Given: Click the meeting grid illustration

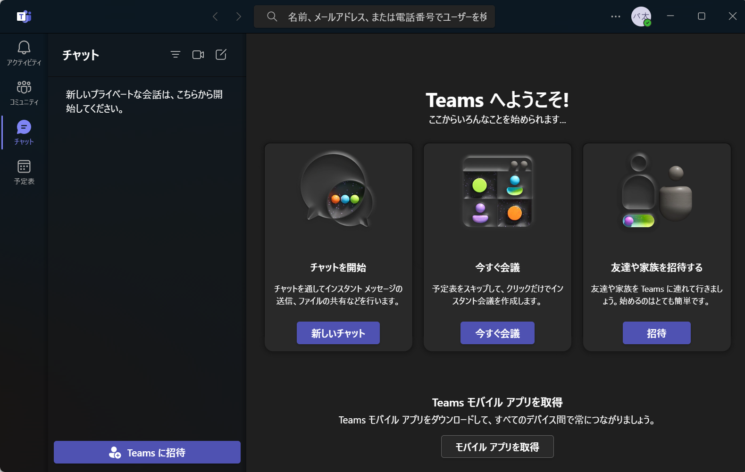Looking at the screenshot, I should coord(497,191).
